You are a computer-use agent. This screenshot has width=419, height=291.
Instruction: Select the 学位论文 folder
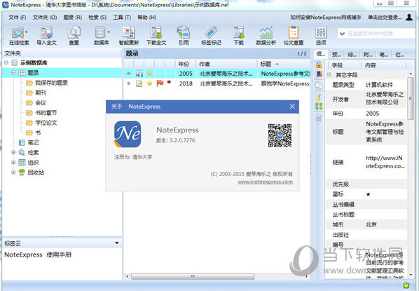click(46, 123)
